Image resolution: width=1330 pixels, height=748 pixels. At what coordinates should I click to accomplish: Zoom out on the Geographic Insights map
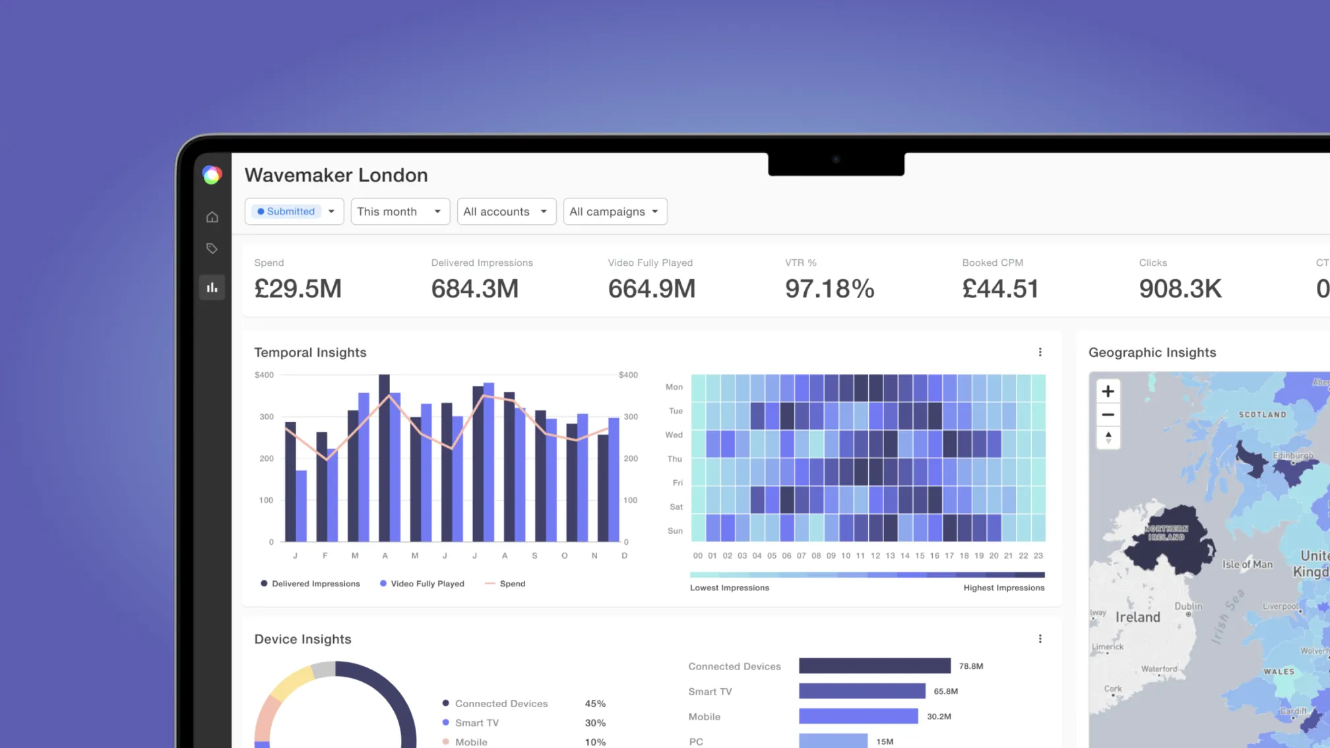pyautogui.click(x=1108, y=415)
